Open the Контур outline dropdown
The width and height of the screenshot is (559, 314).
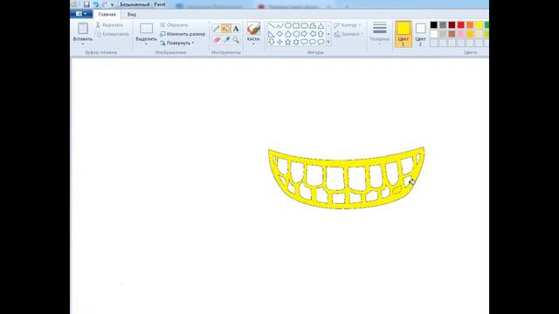point(348,25)
